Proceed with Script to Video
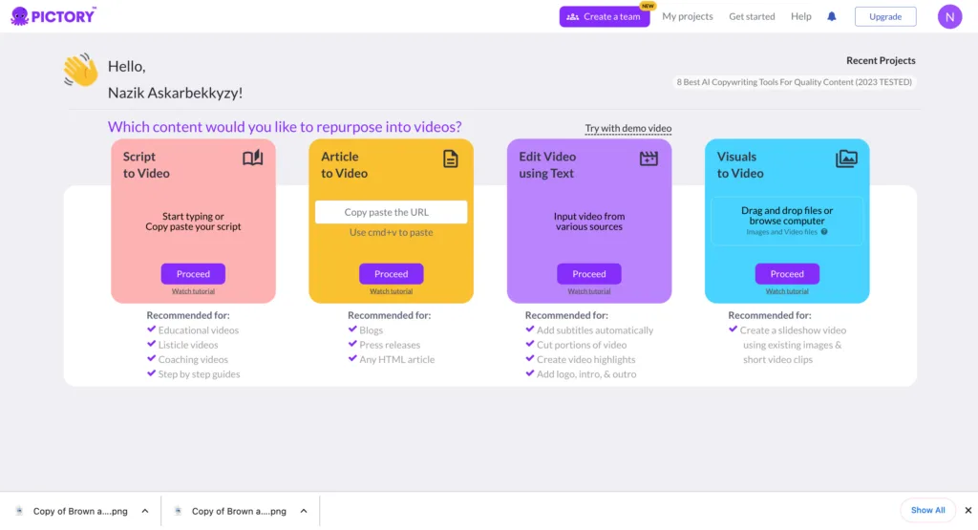Screen dimensions: 978x530 point(193,274)
